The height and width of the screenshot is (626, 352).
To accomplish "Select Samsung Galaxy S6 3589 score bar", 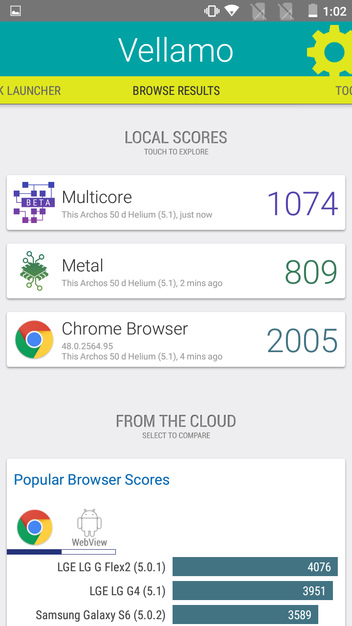I will (245, 615).
